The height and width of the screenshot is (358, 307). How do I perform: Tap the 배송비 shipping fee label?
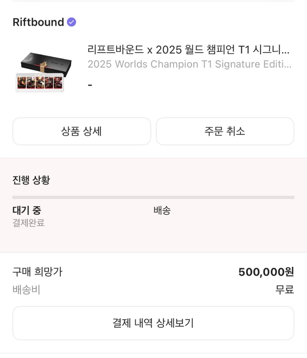pyautogui.click(x=26, y=290)
